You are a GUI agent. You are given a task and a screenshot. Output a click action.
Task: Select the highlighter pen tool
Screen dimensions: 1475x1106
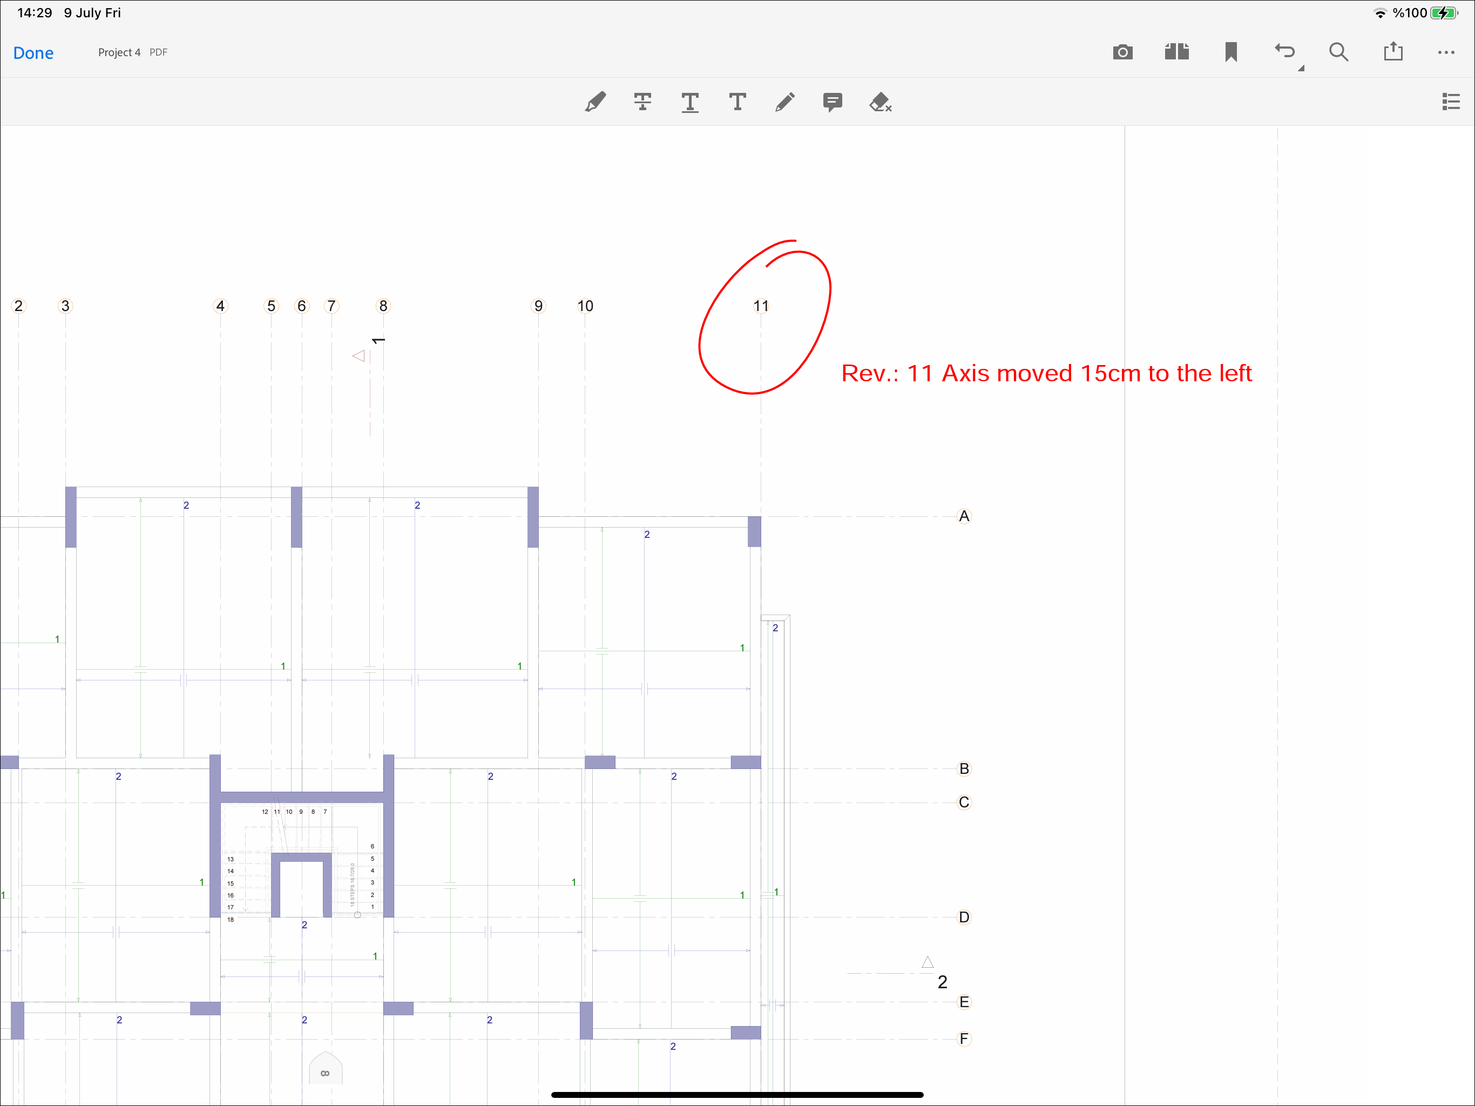click(596, 102)
